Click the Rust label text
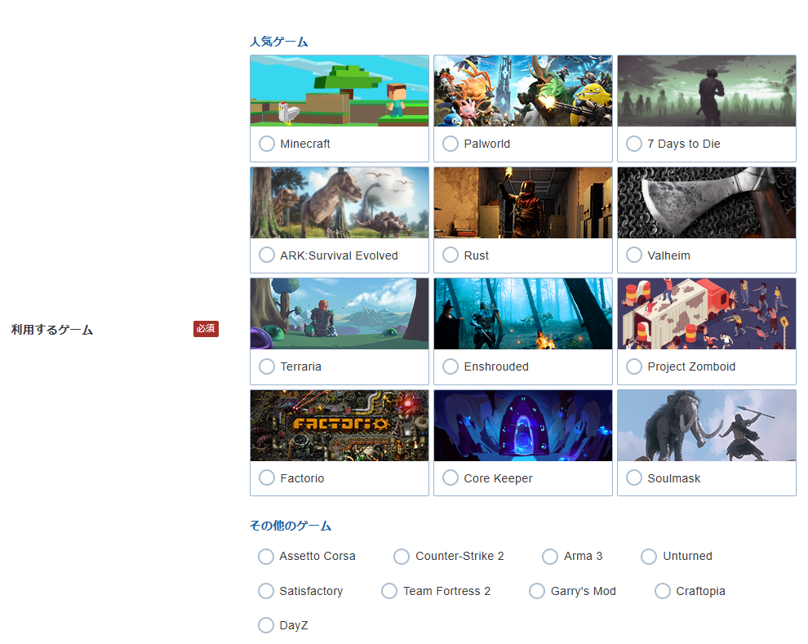The width and height of the screenshot is (808, 644). click(x=476, y=255)
